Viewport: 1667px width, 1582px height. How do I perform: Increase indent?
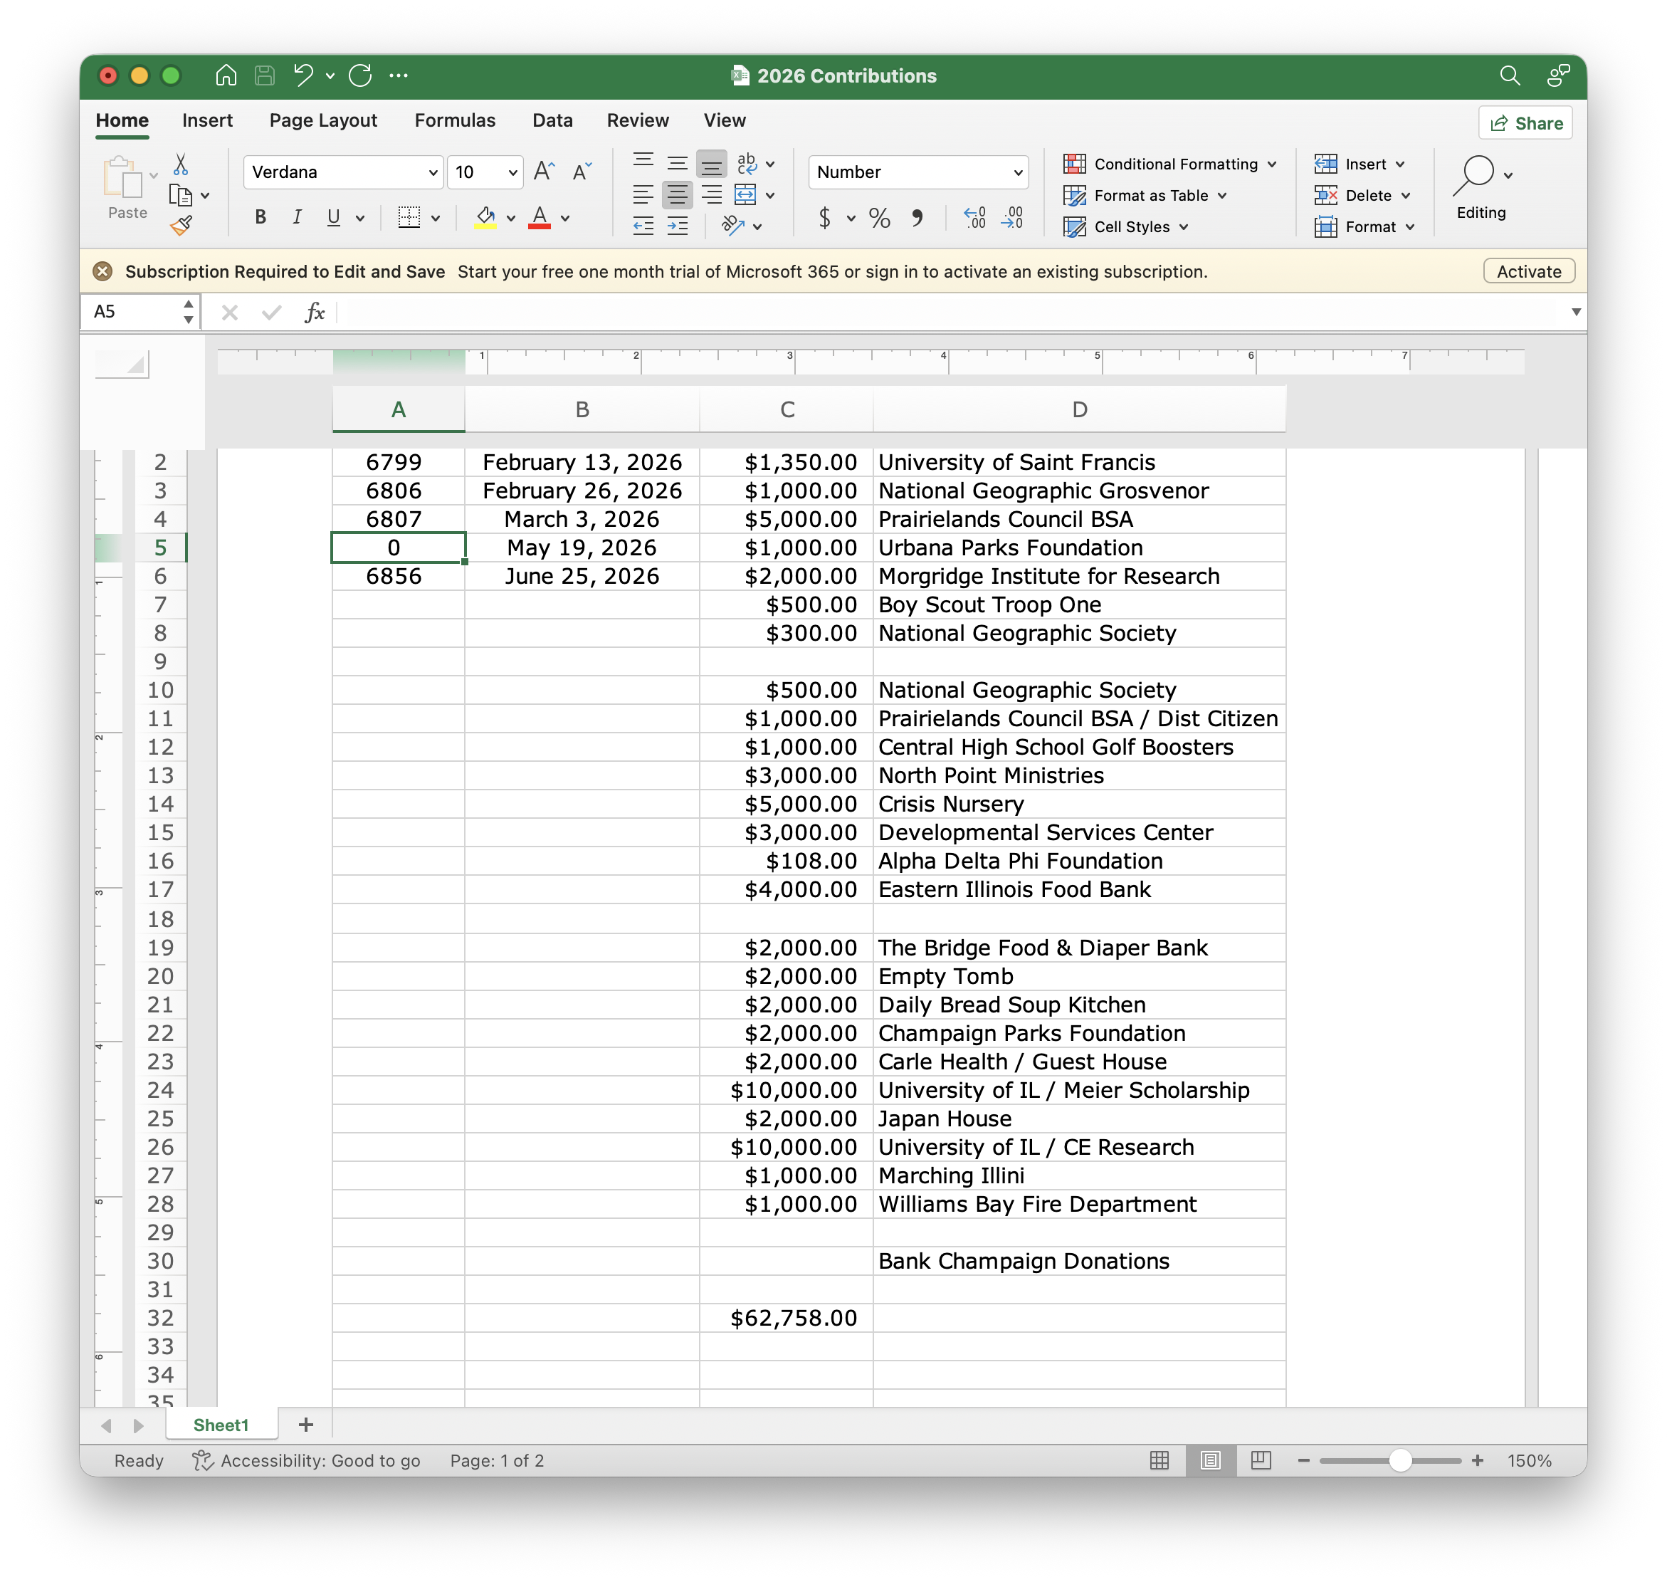pos(677,226)
